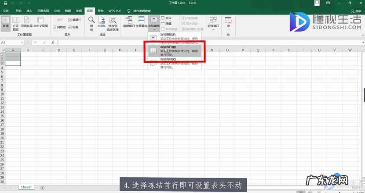
Task: Click the account profile picture icon
Action: click(317, 3)
